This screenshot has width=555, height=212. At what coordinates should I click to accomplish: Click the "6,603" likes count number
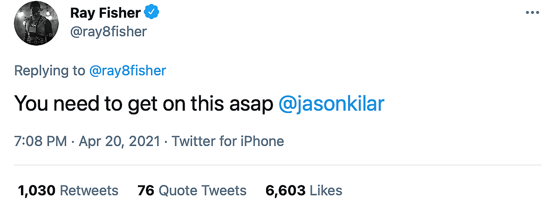coord(285,190)
